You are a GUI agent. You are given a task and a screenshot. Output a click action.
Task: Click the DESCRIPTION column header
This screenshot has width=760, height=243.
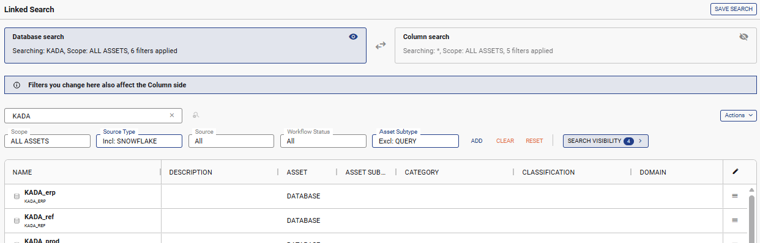[190, 172]
